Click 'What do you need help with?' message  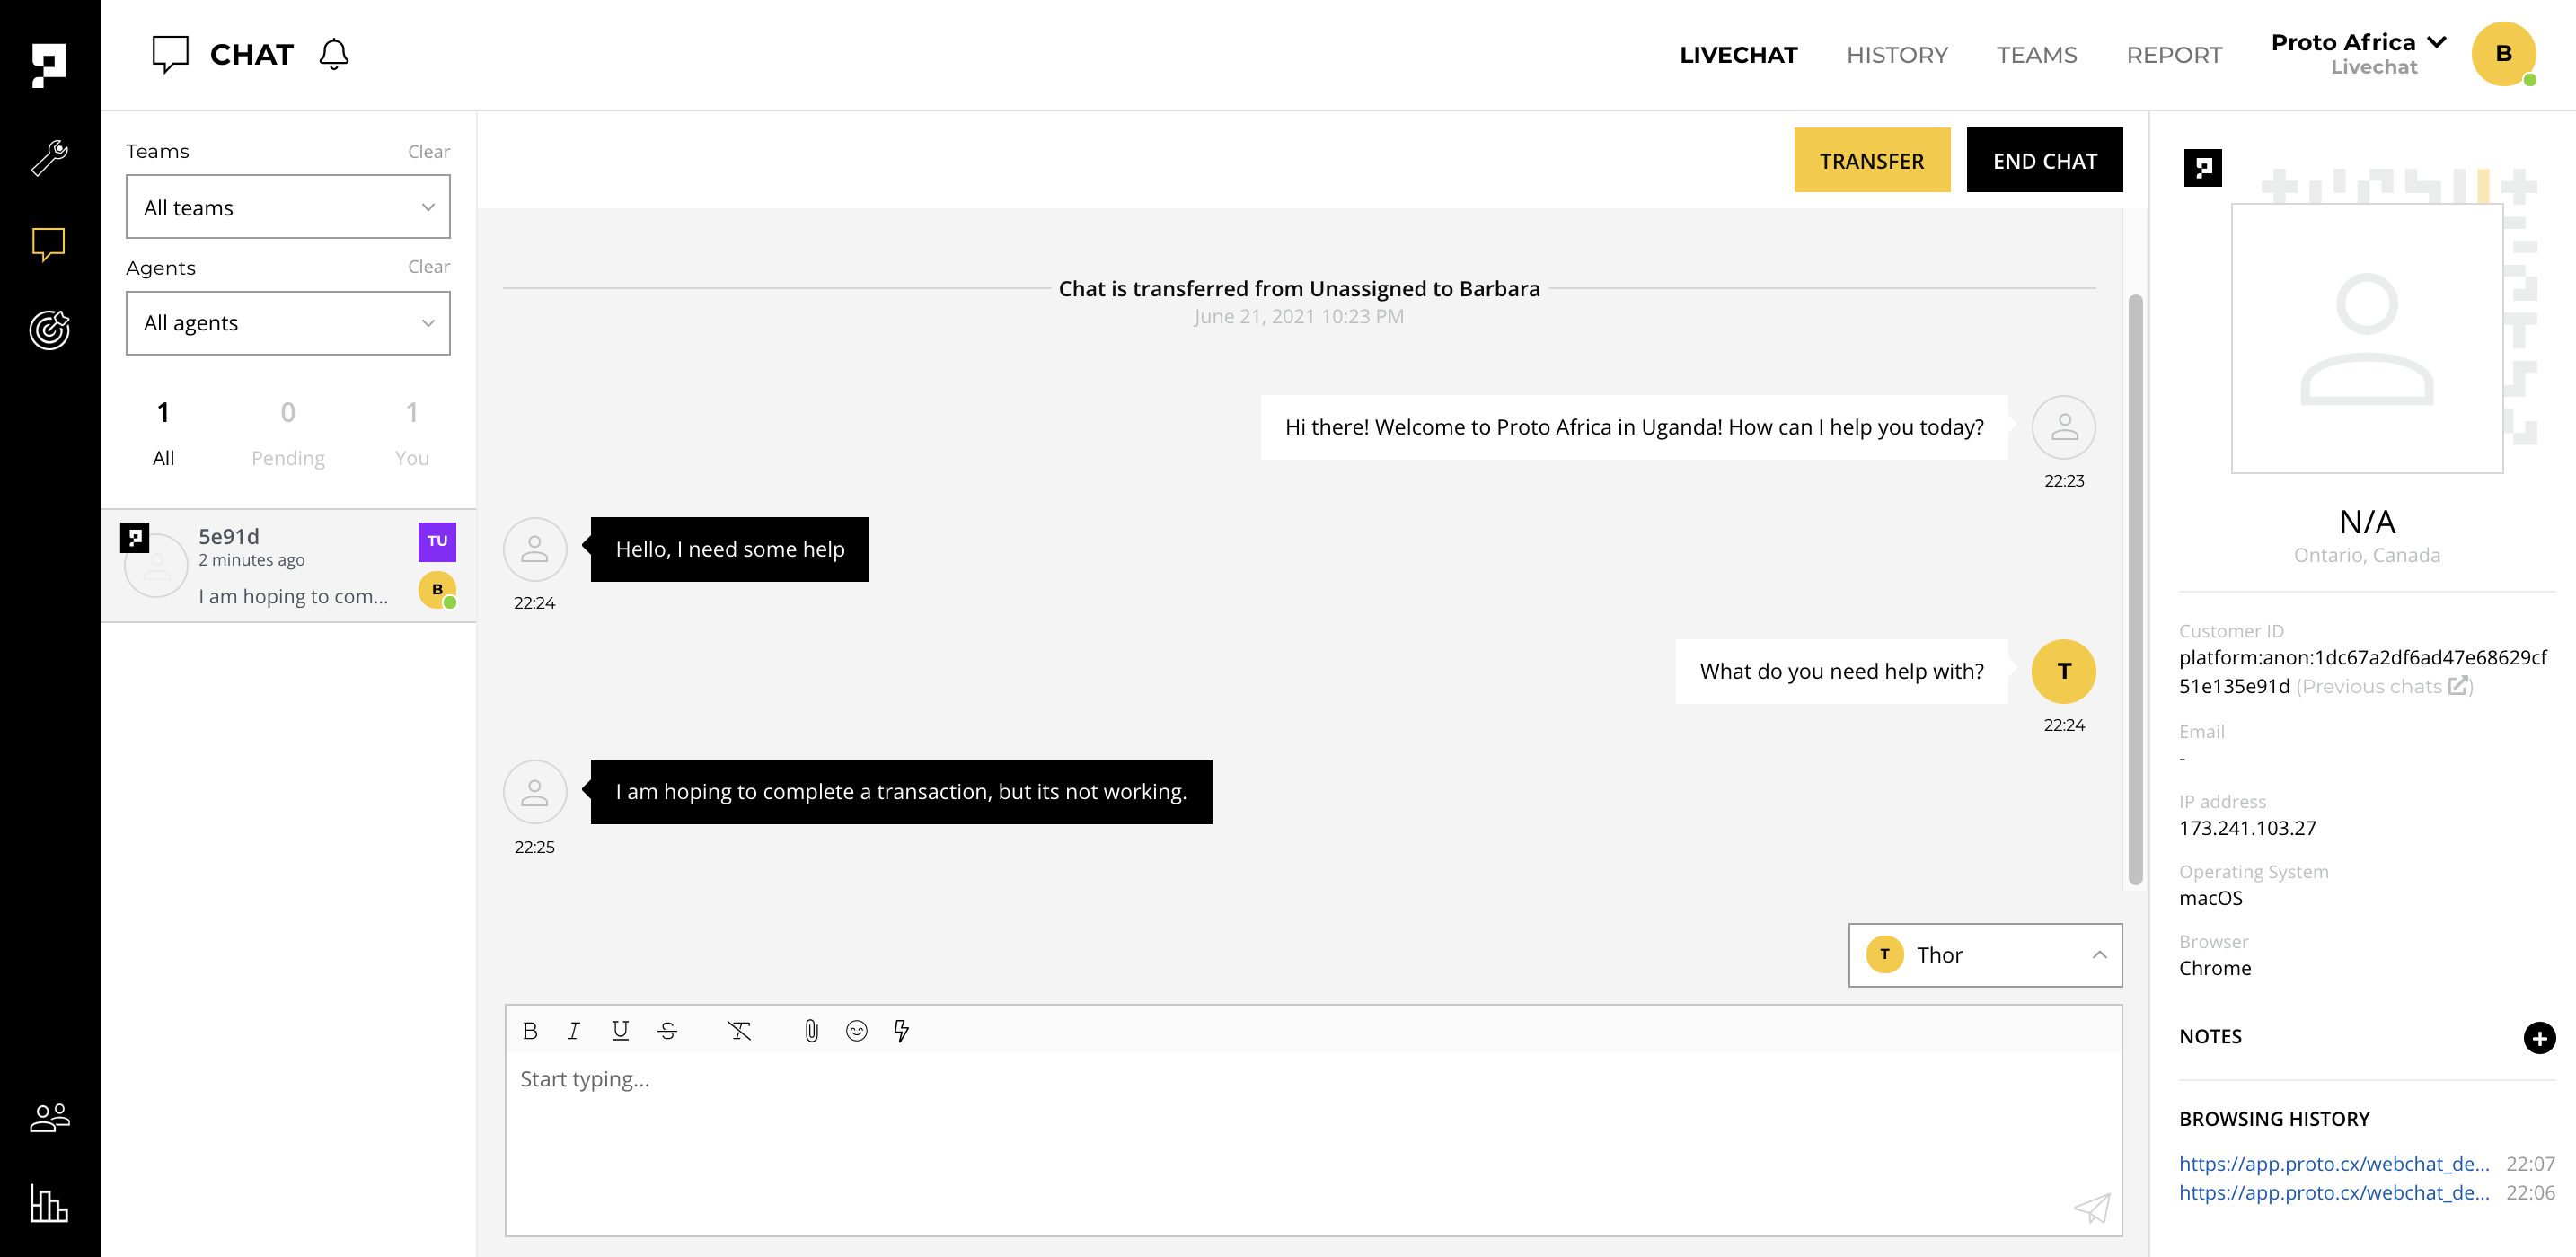tap(1841, 671)
